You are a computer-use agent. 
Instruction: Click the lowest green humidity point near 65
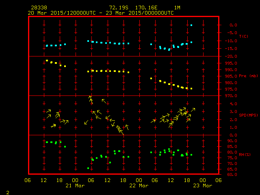click(x=88, y=168)
